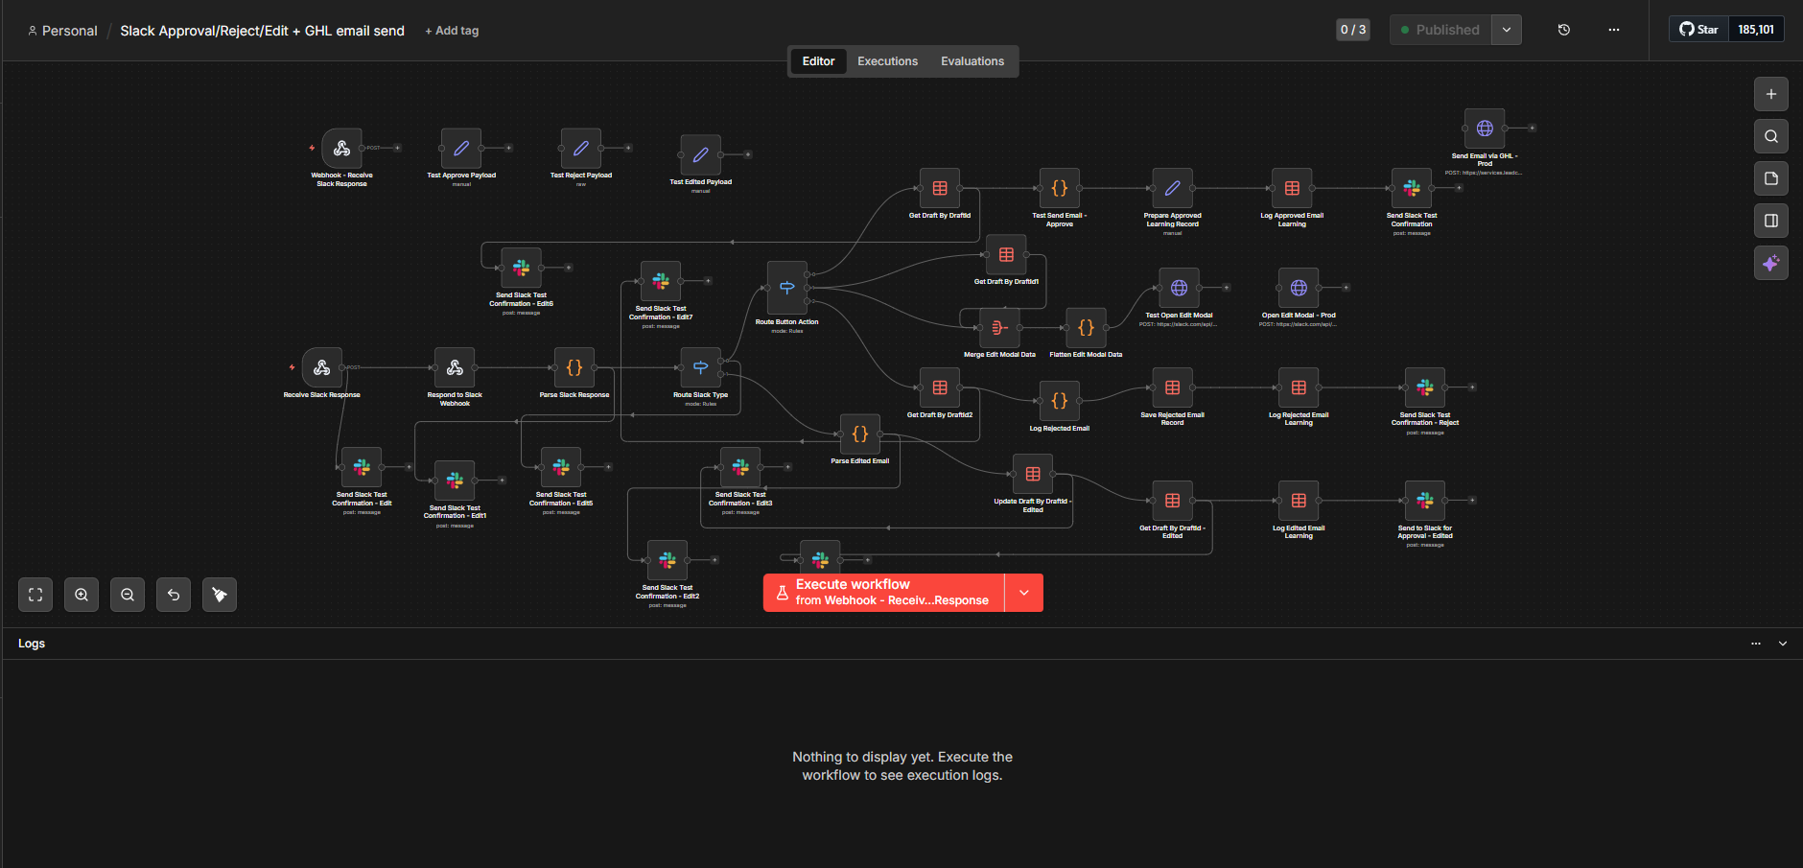1803x868 pixels.
Task: Open the Parse Edited Email node
Action: coord(860,434)
